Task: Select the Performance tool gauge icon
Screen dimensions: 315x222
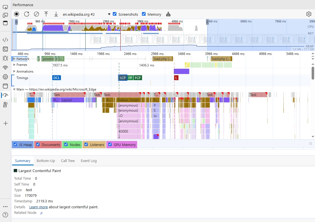Action: tap(5, 95)
